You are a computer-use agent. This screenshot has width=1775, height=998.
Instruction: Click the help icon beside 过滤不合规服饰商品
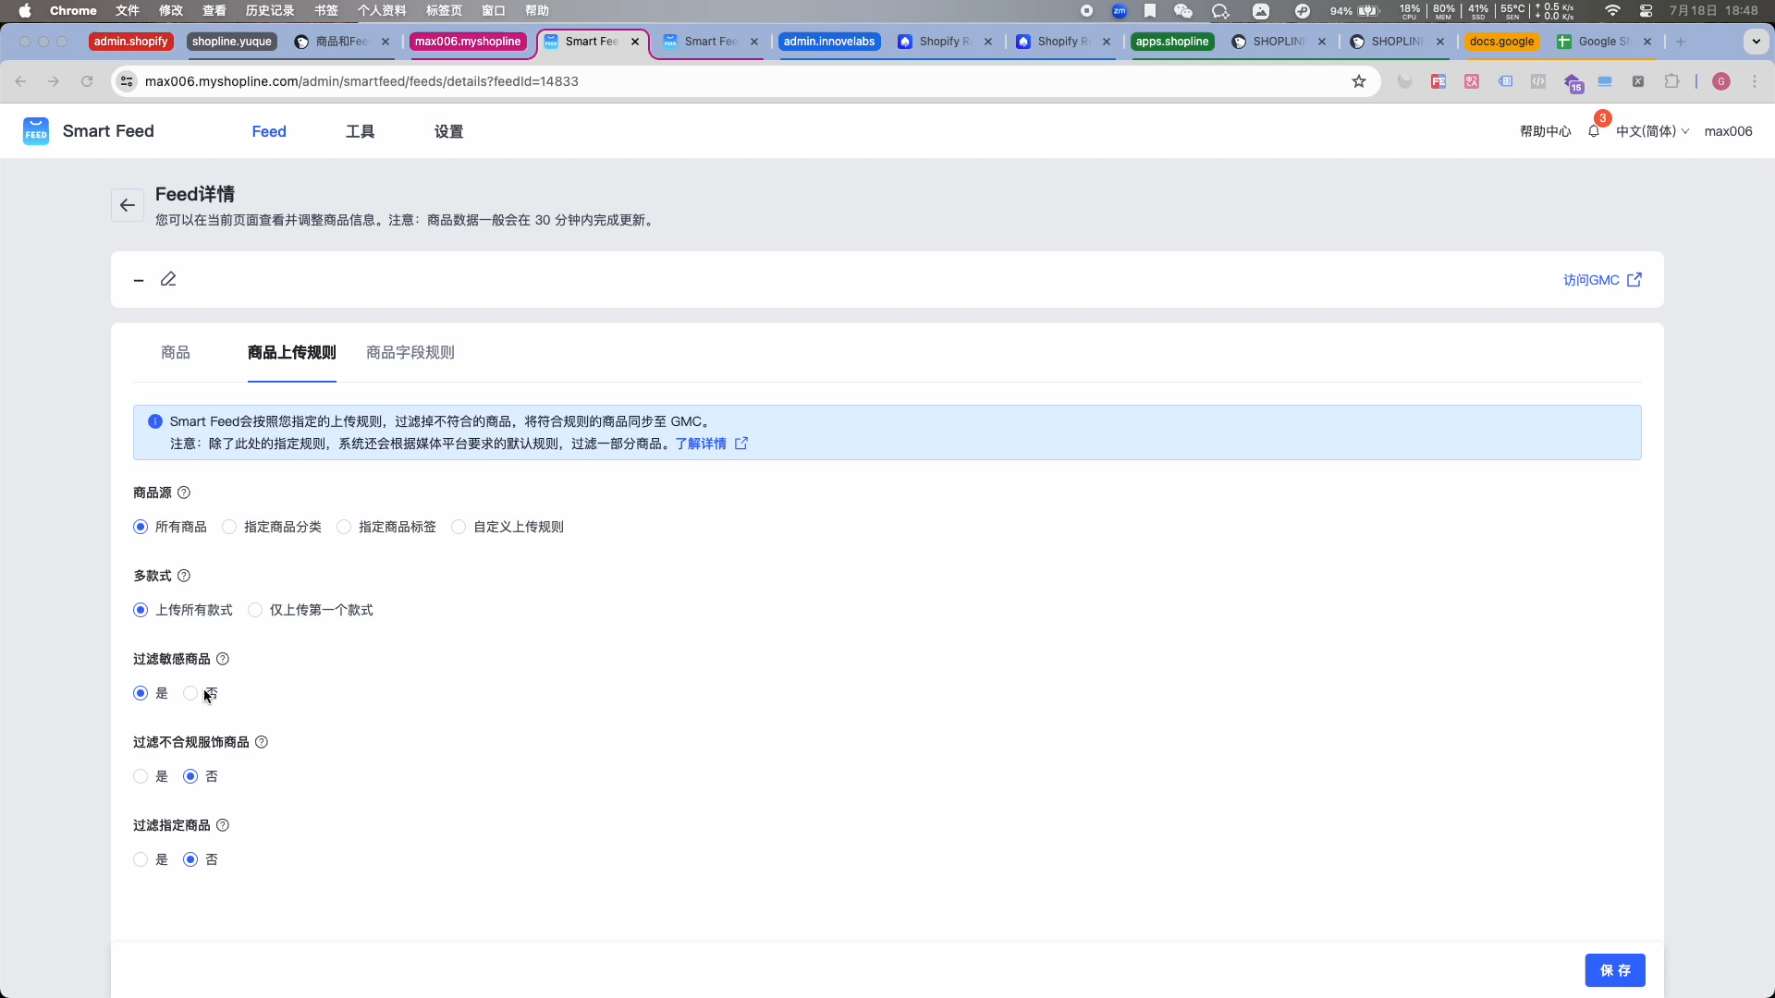point(262,742)
